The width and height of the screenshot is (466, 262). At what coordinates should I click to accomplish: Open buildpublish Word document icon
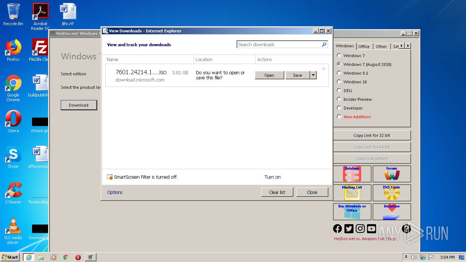(39, 86)
